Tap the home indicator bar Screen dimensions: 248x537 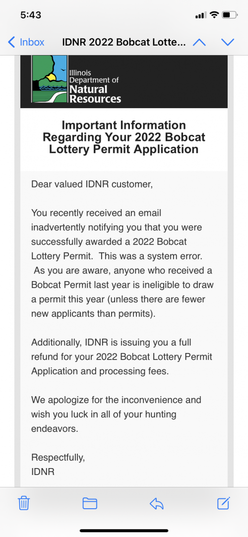tap(124, 531)
